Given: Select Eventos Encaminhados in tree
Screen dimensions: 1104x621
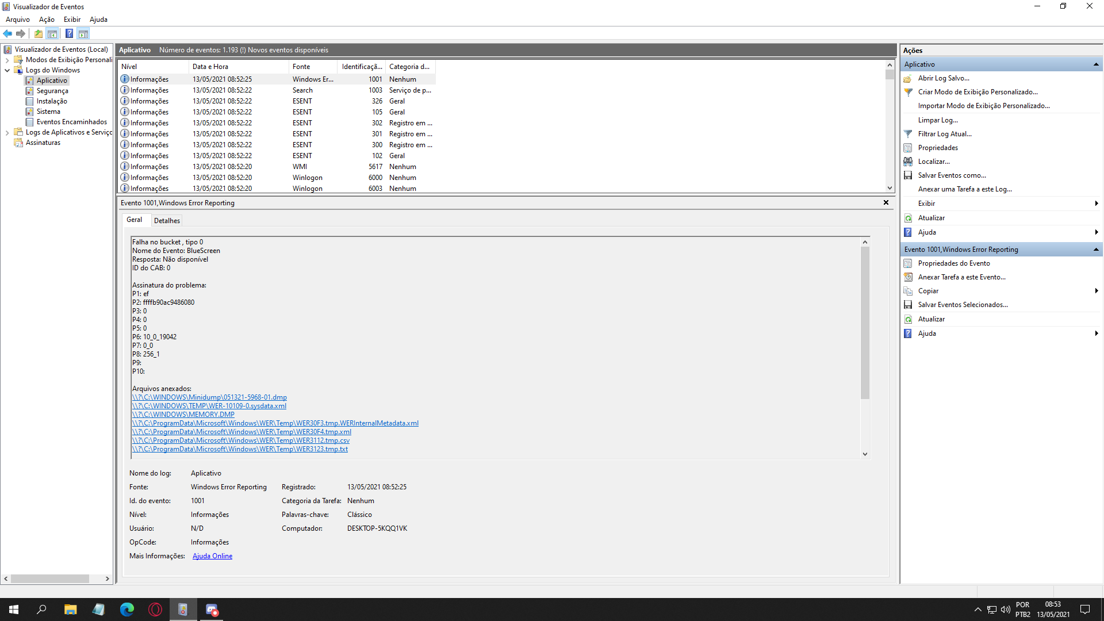Looking at the screenshot, I should point(71,122).
